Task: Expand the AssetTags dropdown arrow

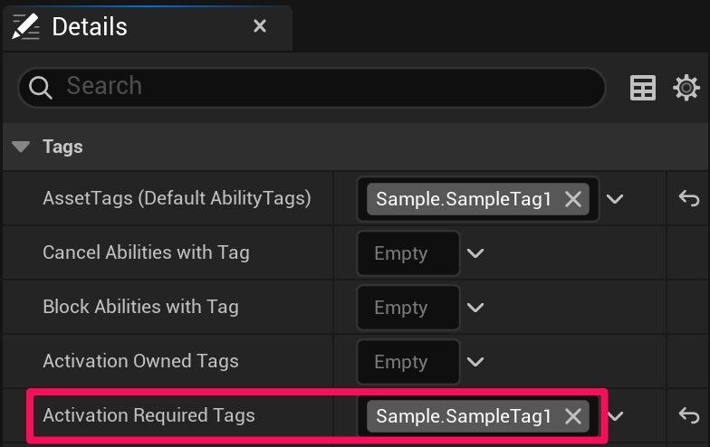Action: pyautogui.click(x=616, y=199)
